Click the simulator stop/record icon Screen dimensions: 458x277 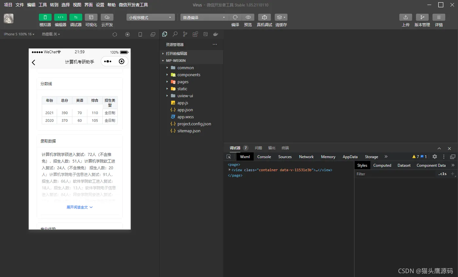click(x=128, y=34)
